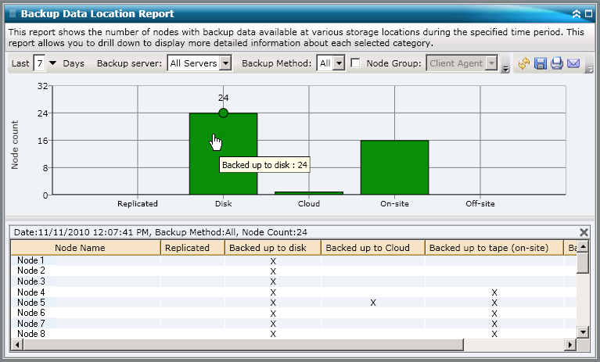Click the print report icon
The image size is (600, 362).
(x=557, y=63)
